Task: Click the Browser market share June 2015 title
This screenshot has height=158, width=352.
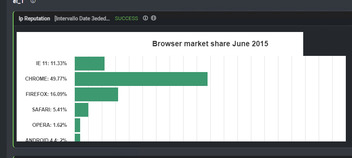Action: (x=210, y=44)
